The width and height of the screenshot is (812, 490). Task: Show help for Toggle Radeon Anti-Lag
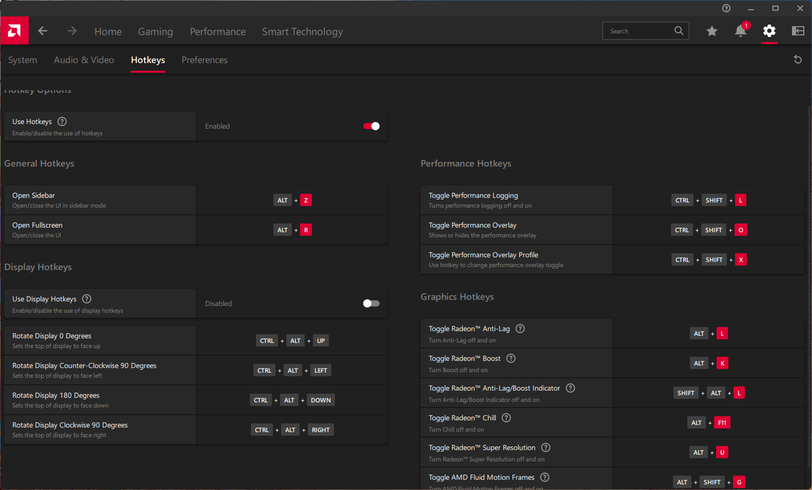click(x=520, y=329)
